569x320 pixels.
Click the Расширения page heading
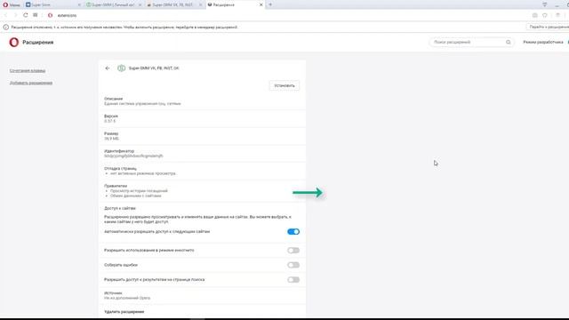38,43
